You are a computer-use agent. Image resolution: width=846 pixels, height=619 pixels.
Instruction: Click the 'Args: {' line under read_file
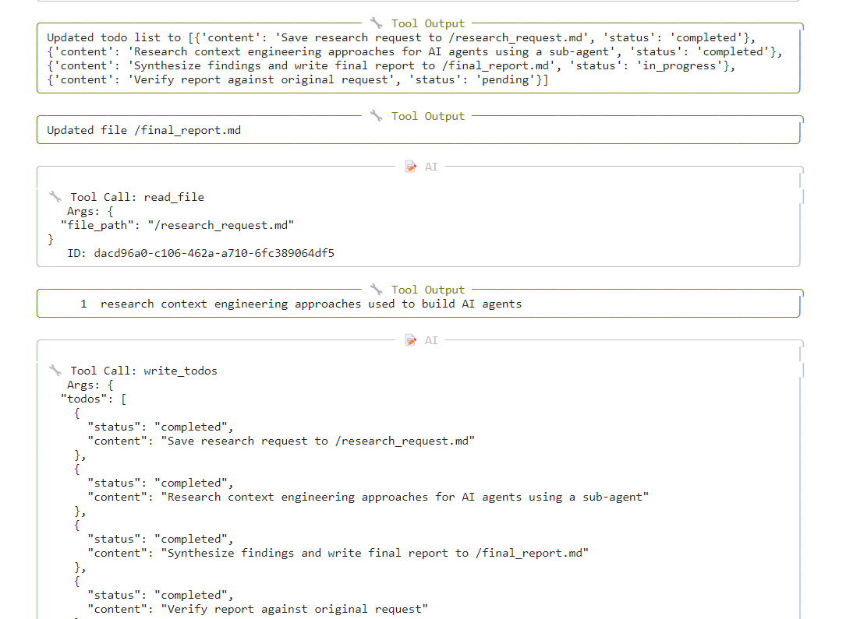[90, 211]
